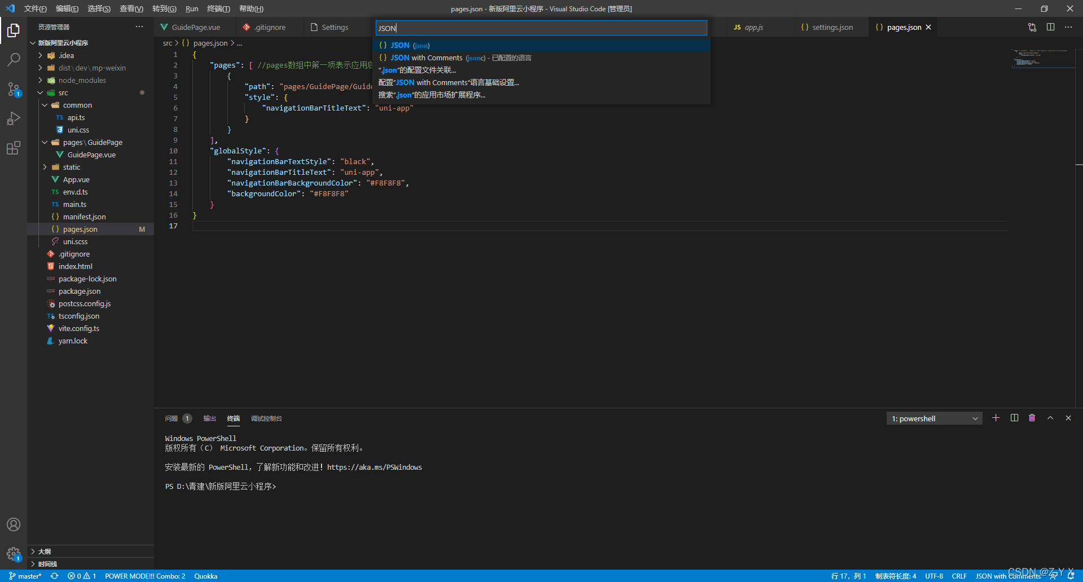The width and height of the screenshot is (1083, 582).
Task: Open the 查看(V) menu
Action: coord(131,8)
